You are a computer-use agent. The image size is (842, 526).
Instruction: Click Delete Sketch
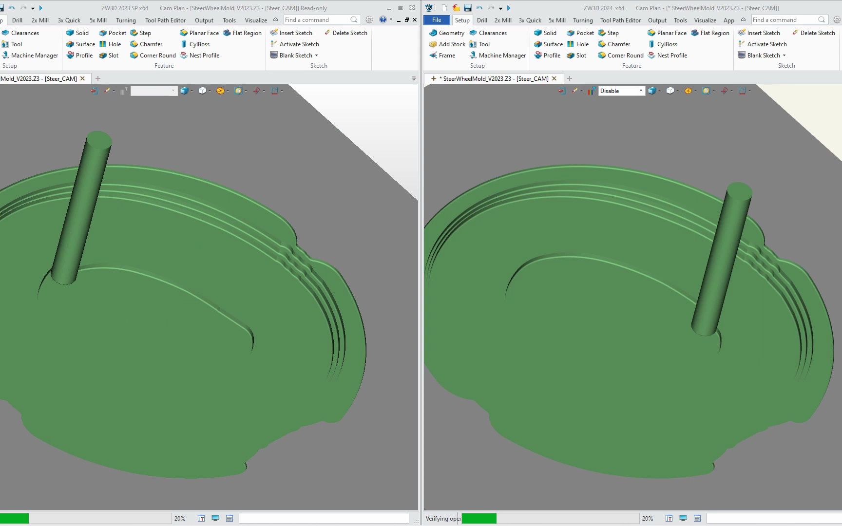pos(814,33)
